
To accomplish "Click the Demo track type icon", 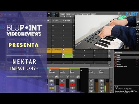I will tap(71, 70).
